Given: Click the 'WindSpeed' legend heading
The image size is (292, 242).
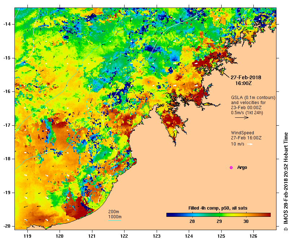Looking at the screenshot, I should [243, 133].
